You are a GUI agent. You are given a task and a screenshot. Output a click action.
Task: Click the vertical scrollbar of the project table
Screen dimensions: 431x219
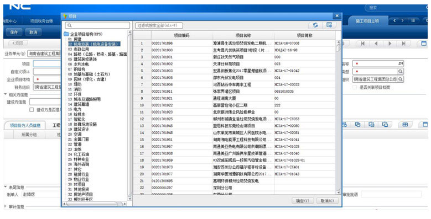(339, 117)
